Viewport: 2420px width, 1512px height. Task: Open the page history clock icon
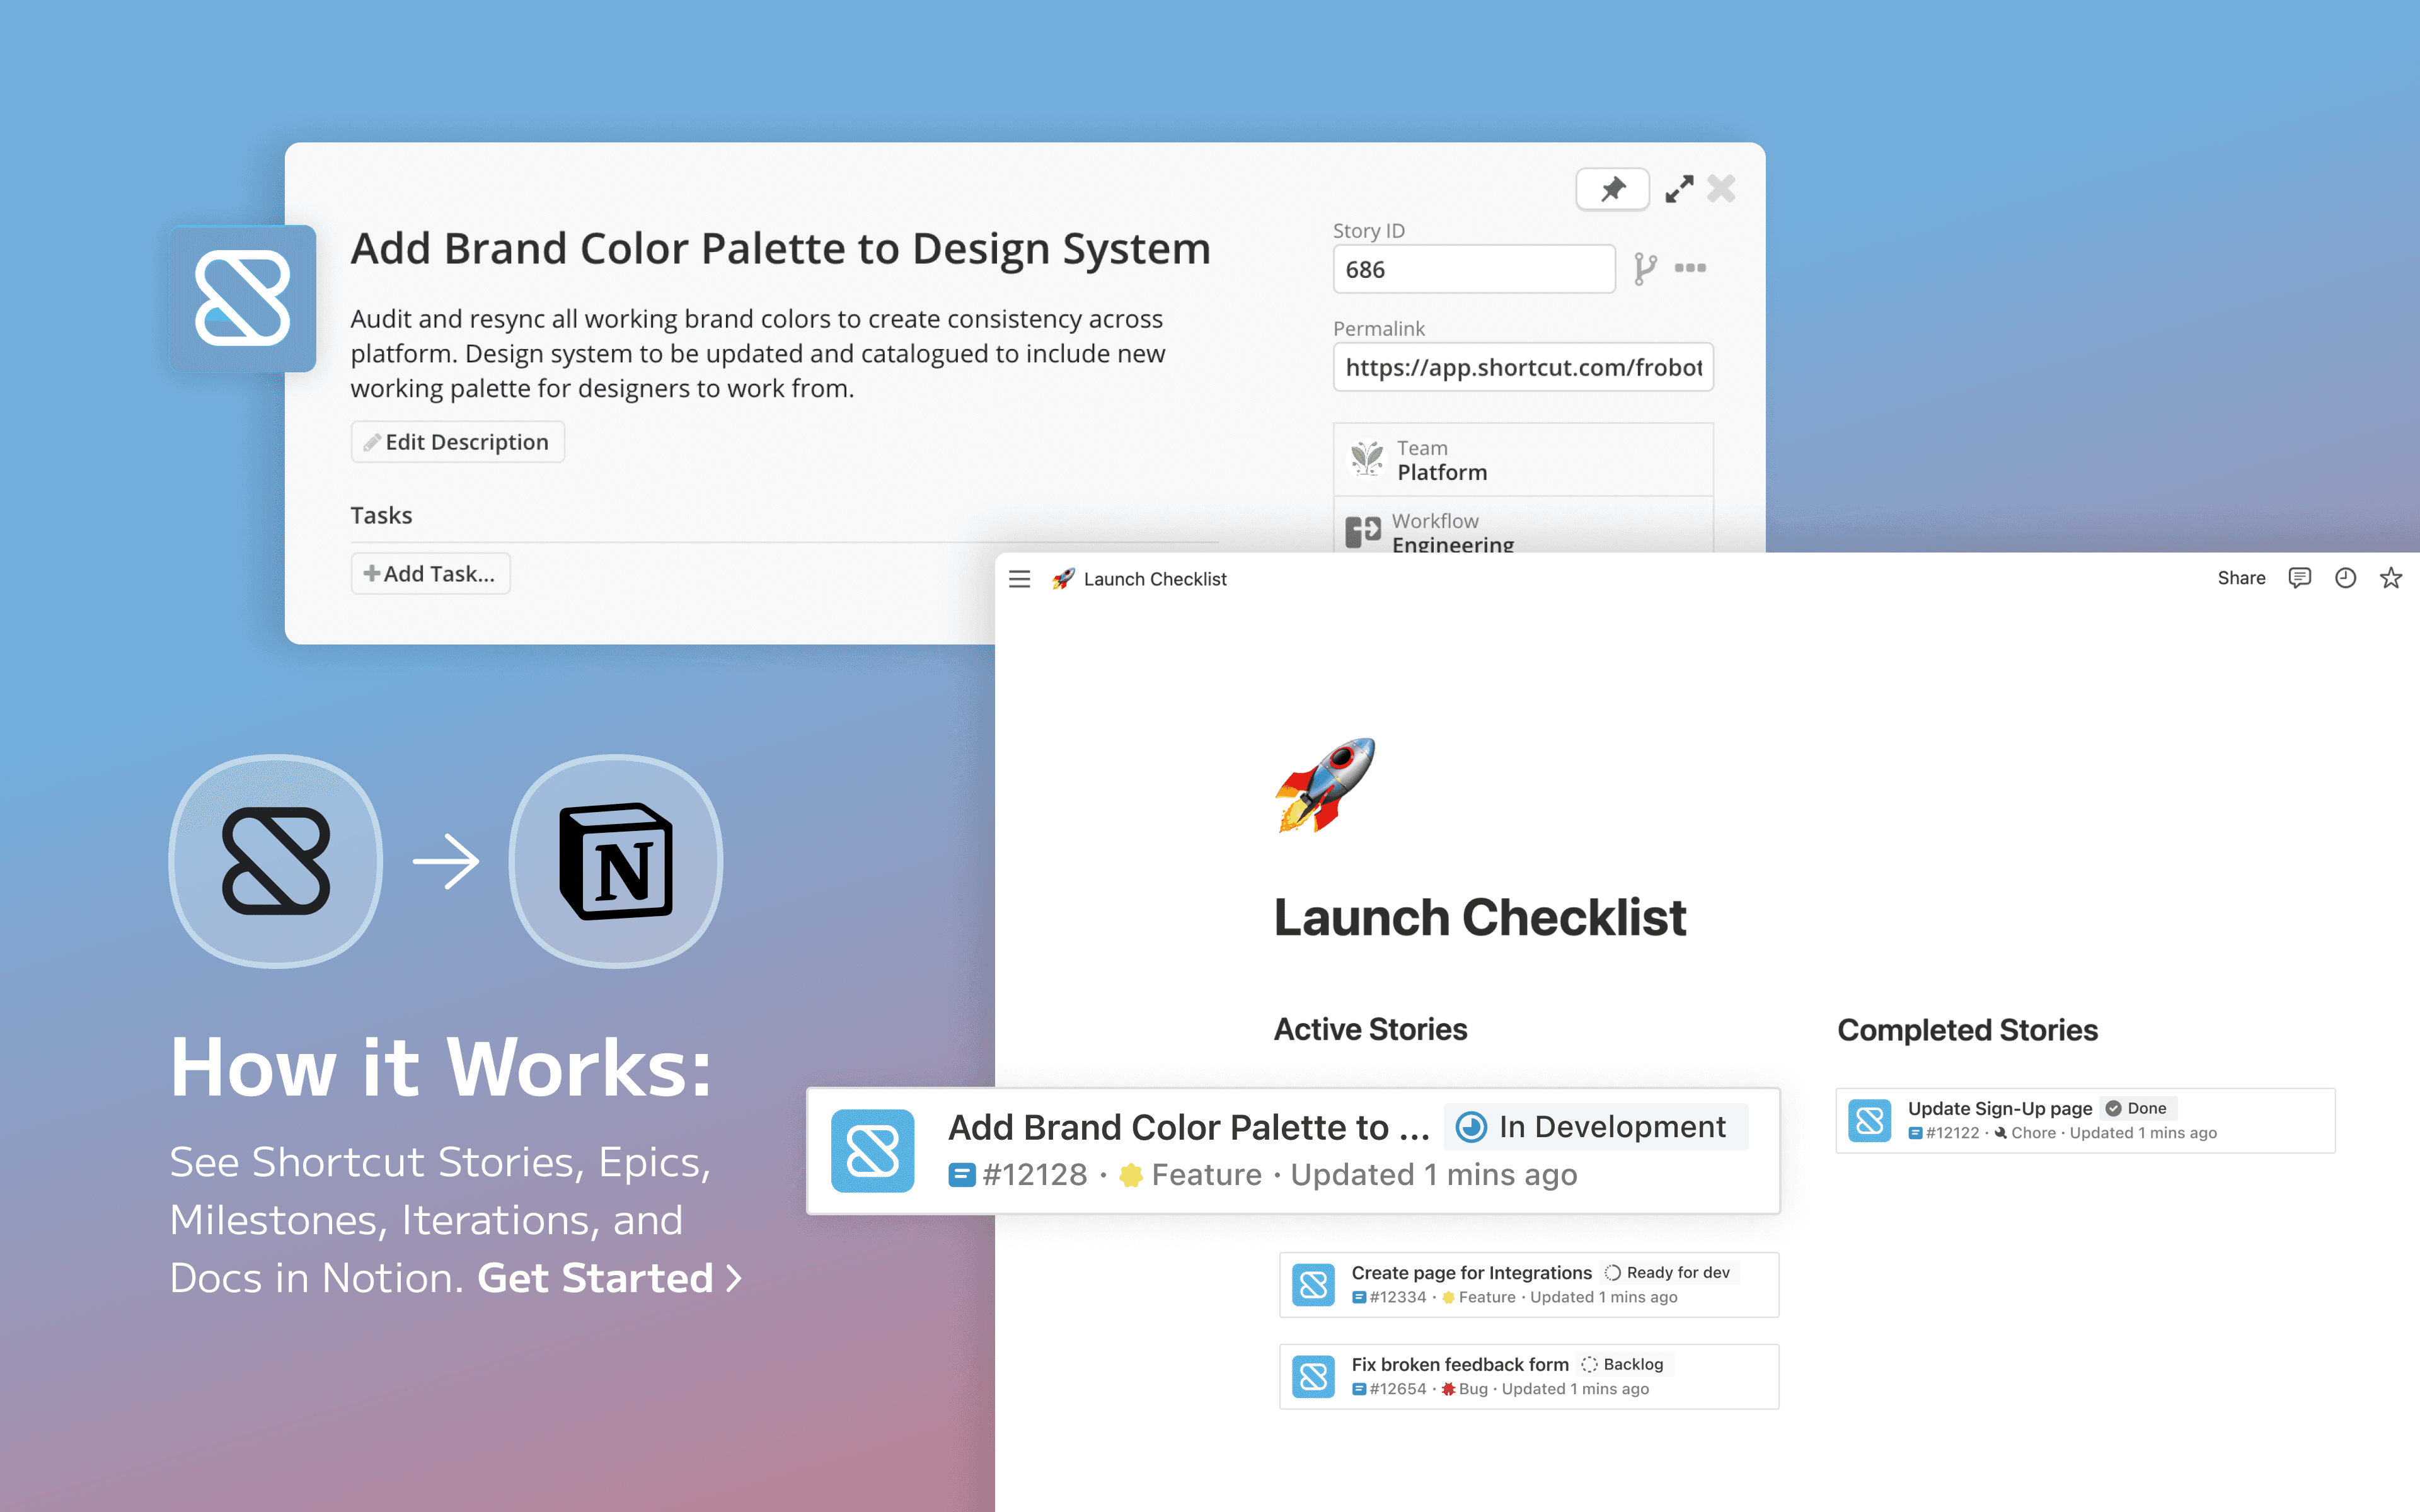(2345, 578)
